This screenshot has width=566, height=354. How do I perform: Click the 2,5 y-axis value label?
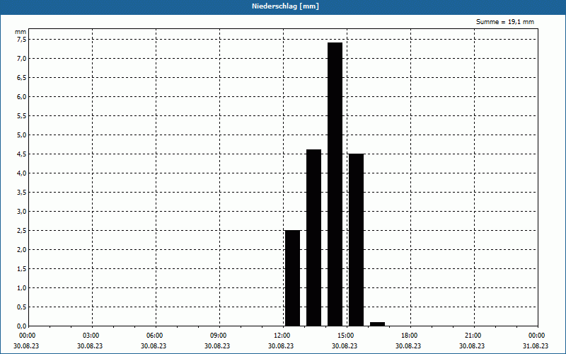pyautogui.click(x=21, y=231)
